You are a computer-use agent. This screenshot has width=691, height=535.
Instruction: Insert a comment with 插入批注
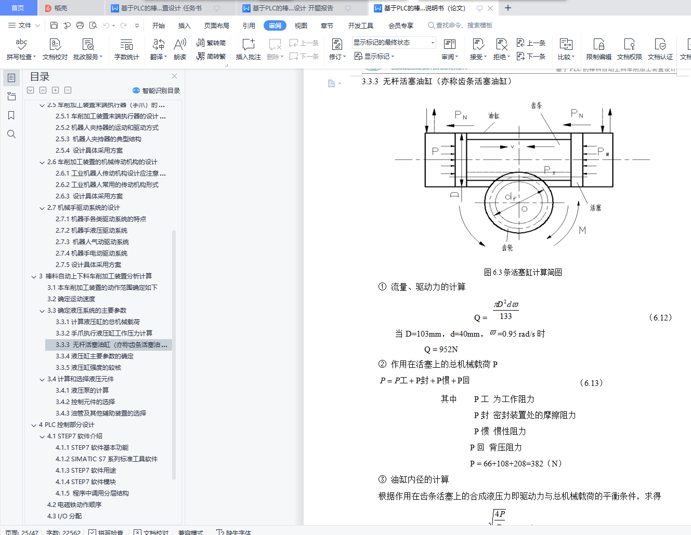coord(249,49)
